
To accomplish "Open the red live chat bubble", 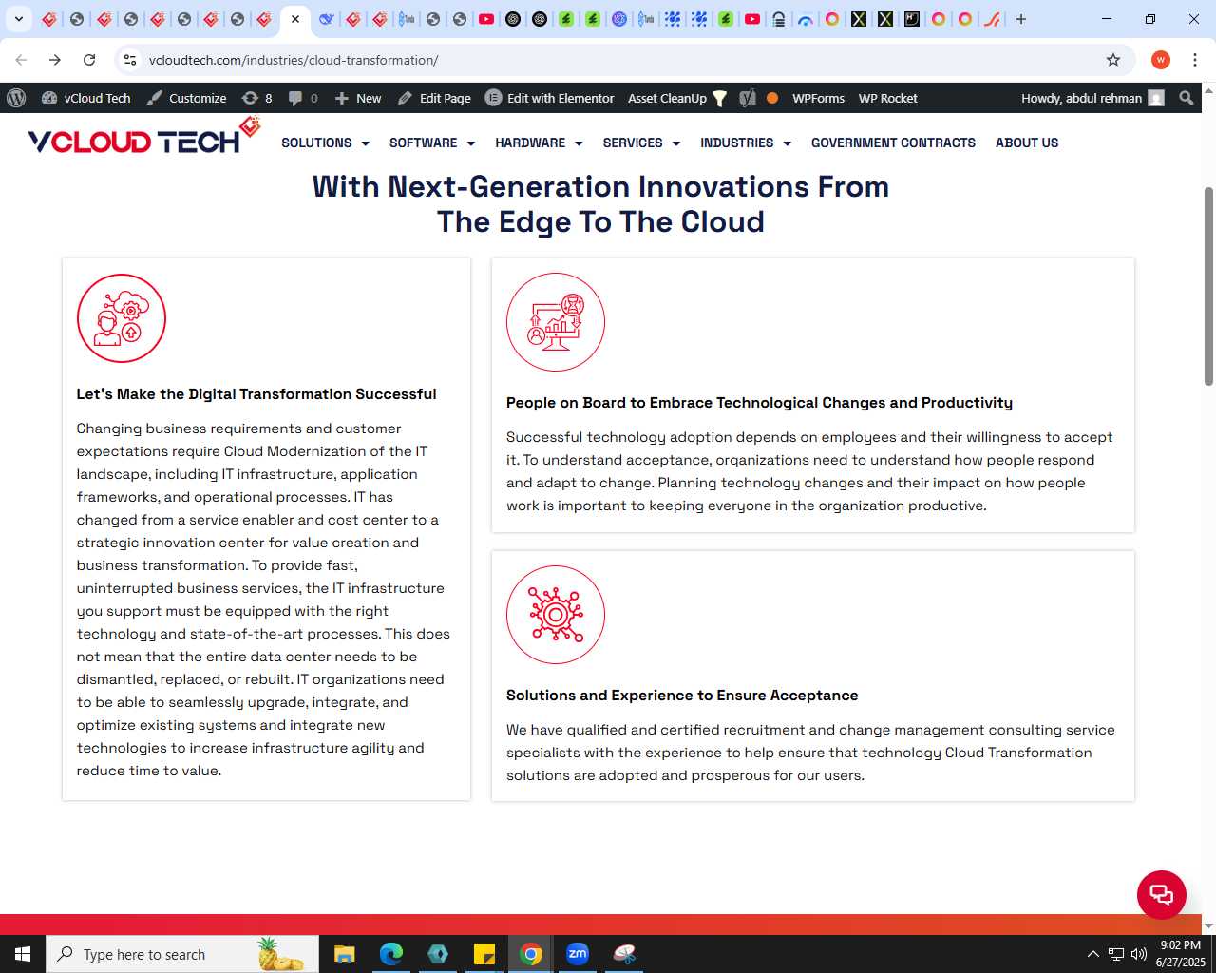I will 1162,894.
